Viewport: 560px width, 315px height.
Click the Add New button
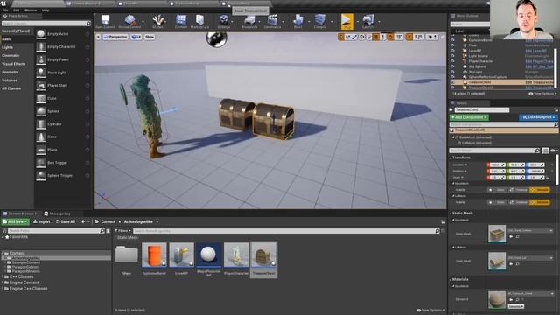(16, 221)
